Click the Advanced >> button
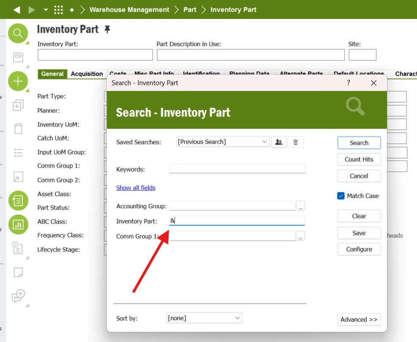Viewport: 417px width, 342px height. 359,319
